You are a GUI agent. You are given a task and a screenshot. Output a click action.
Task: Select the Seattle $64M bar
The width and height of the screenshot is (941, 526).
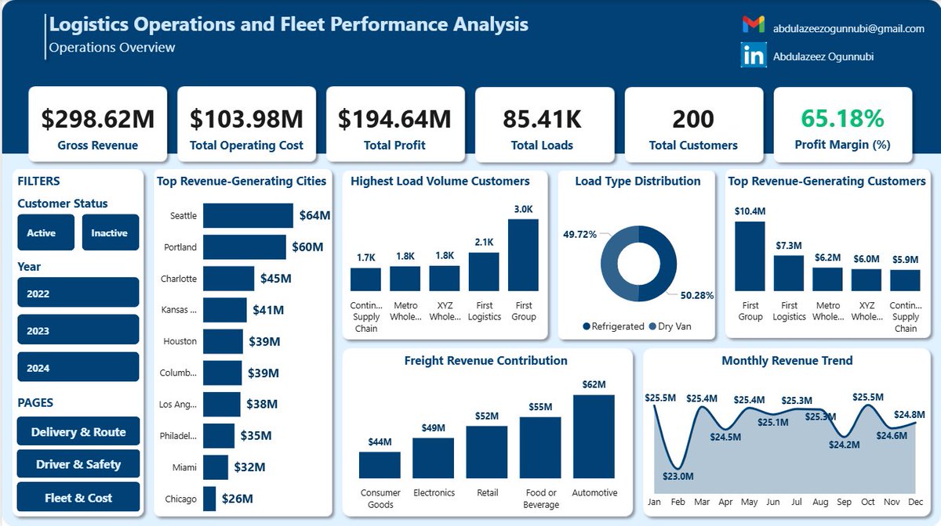(x=248, y=215)
